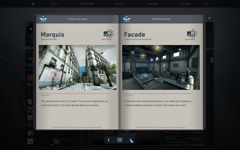Image resolution: width=240 pixels, height=150 pixels.
Task: Click the Marquis bomb defuse game mode icon
Action: click(108, 34)
